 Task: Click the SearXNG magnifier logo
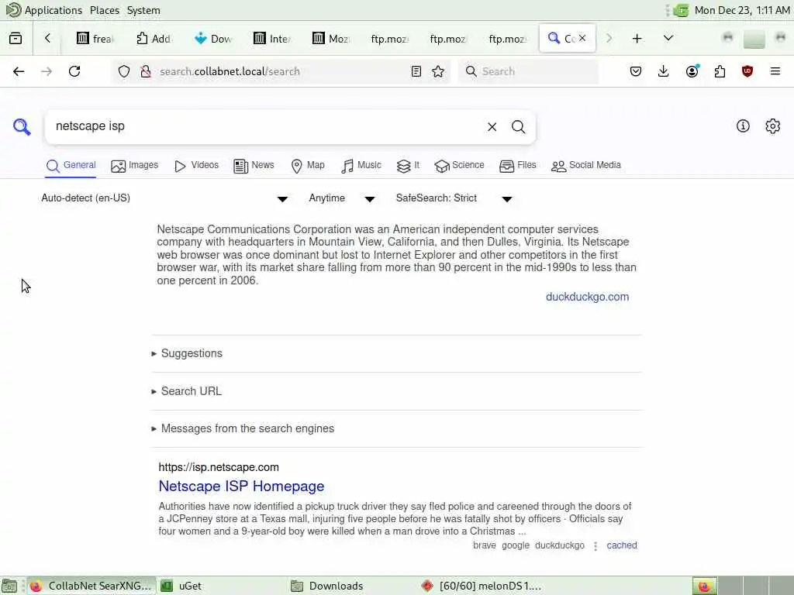(x=22, y=126)
